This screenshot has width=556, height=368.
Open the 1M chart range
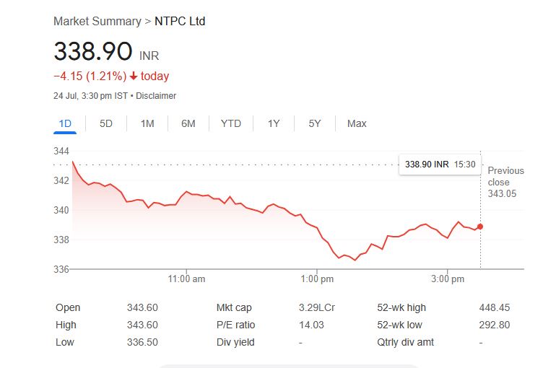tap(147, 123)
